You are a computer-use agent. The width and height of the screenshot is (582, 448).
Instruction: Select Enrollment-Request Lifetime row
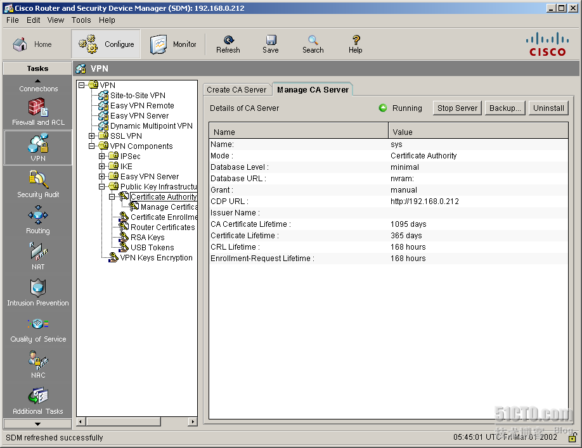388,259
